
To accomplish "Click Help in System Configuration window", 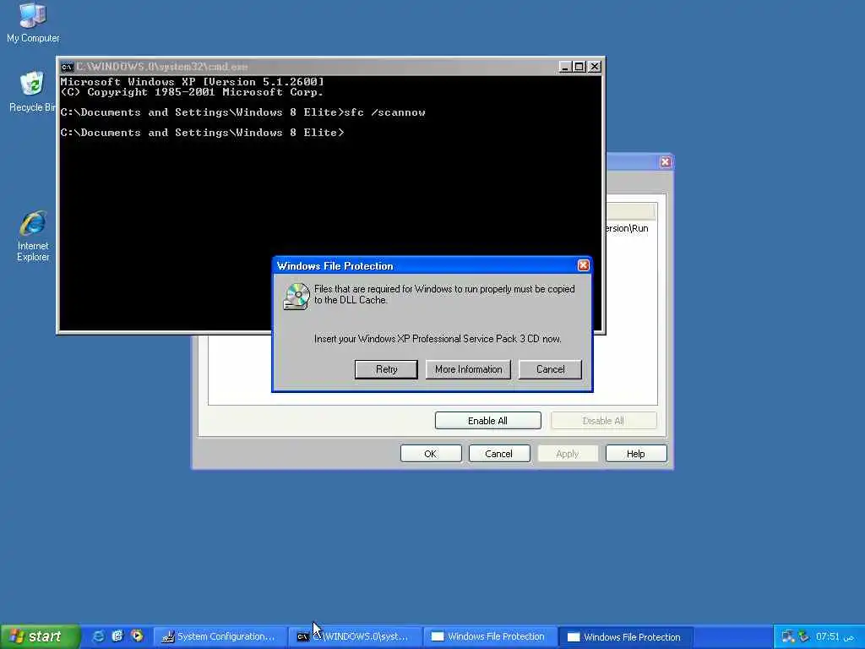I will point(636,454).
